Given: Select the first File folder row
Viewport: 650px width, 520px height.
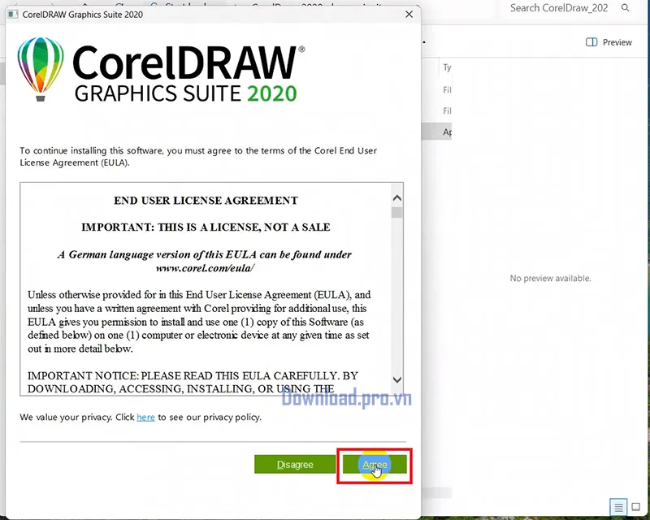Looking at the screenshot, I should (446, 90).
